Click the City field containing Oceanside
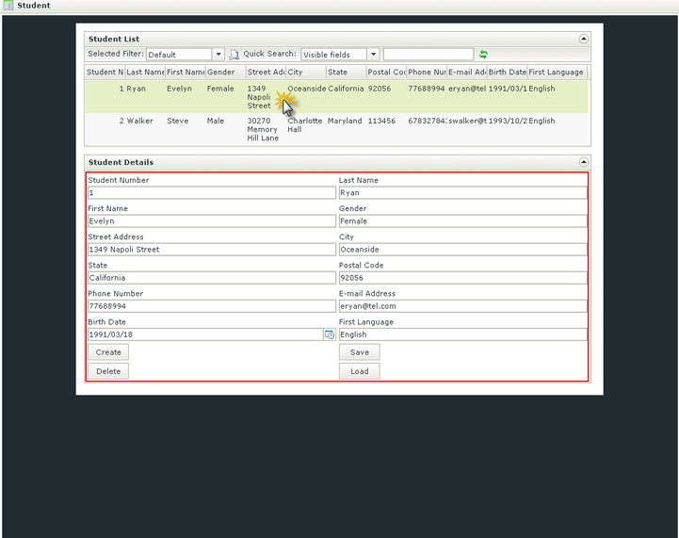Screen dimensions: 679x538 tap(463, 250)
